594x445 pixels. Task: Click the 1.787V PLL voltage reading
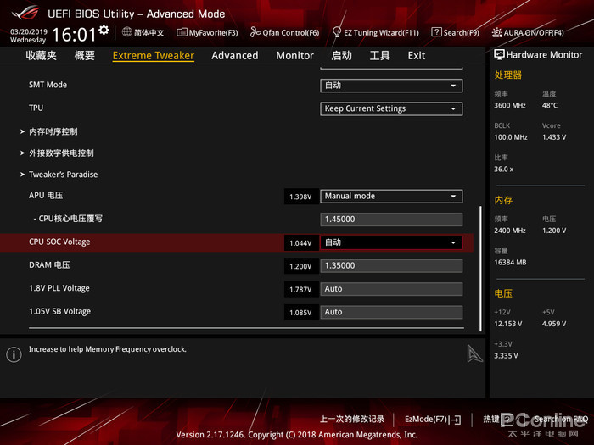pos(300,290)
